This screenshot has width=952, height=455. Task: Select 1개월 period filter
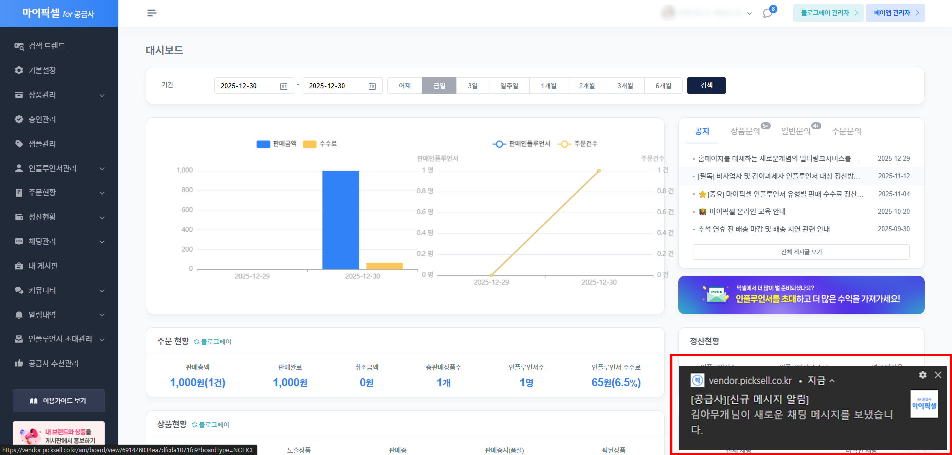tap(548, 86)
